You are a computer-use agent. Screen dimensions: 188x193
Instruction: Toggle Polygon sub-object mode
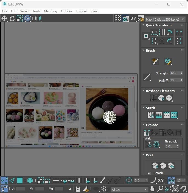pos(20,181)
